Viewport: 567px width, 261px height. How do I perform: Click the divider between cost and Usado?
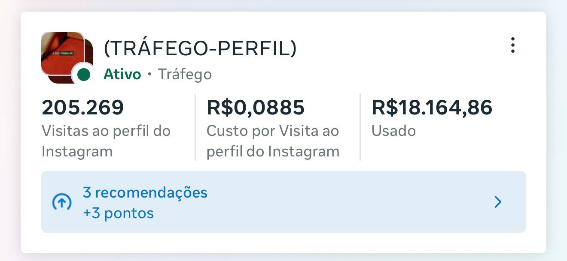pos(360,127)
